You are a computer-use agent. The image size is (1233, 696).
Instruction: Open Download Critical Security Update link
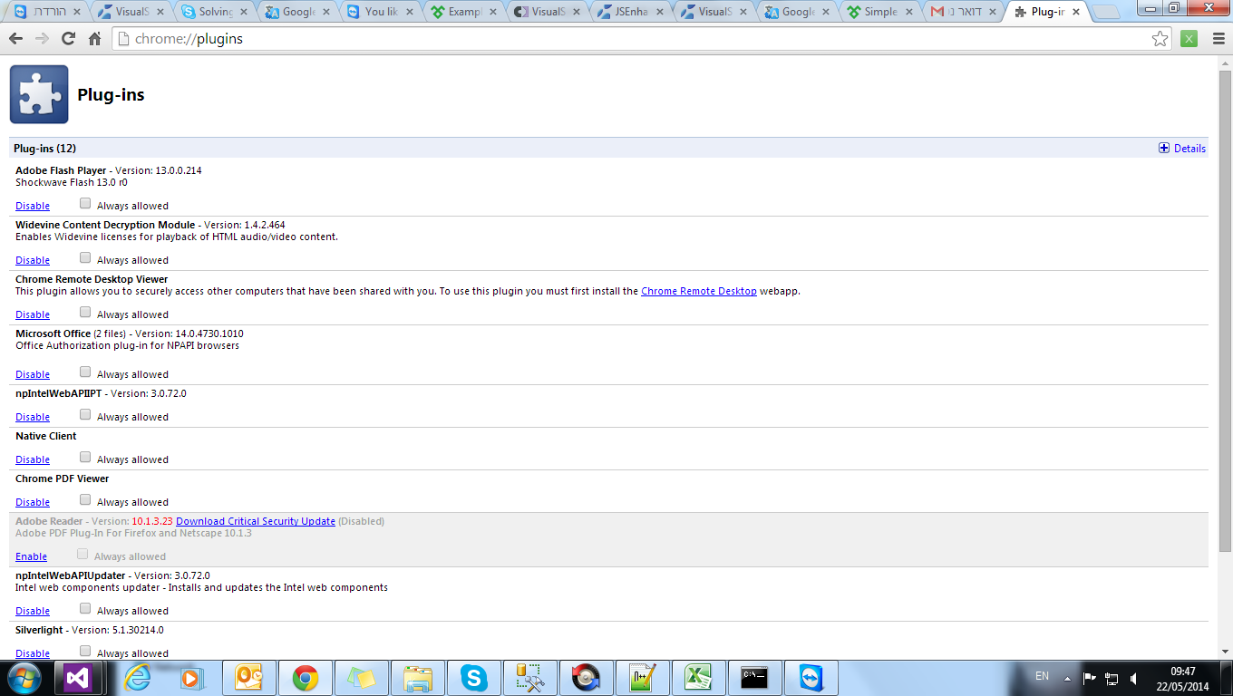pos(256,521)
